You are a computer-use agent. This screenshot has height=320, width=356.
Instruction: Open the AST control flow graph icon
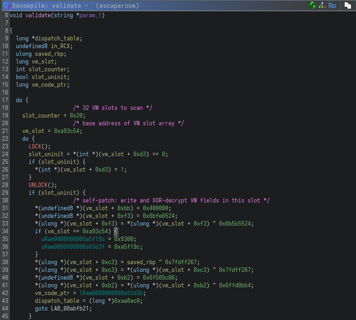tap(322, 5)
